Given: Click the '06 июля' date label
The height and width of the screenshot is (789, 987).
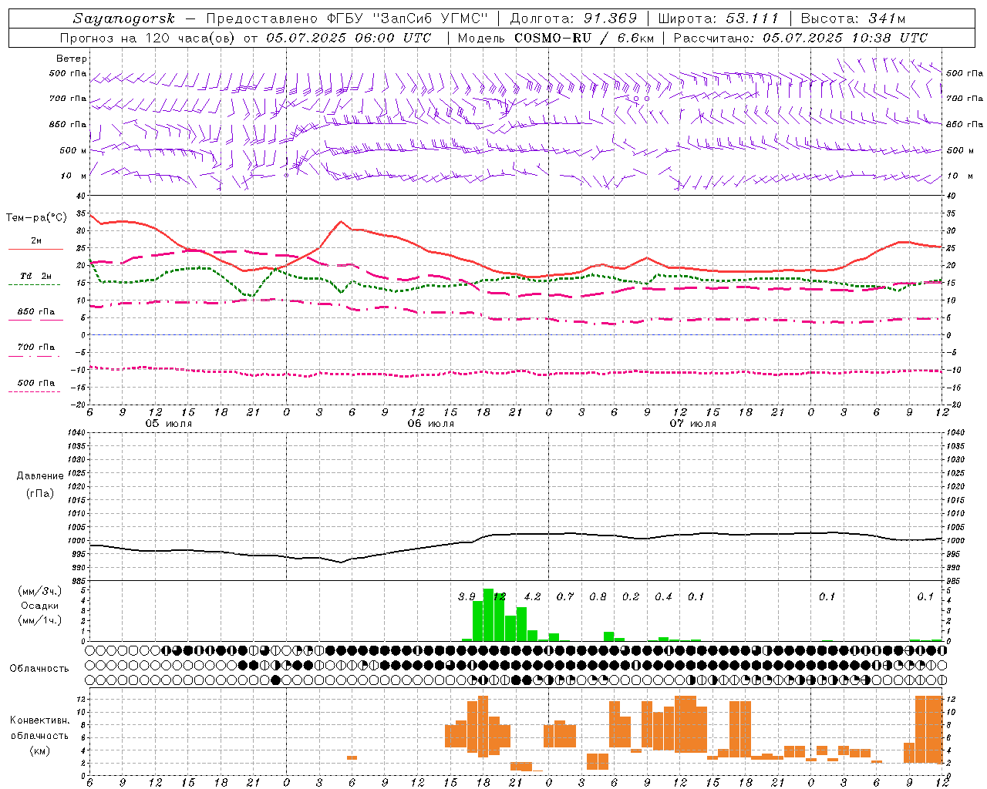Looking at the screenshot, I should click(x=430, y=424).
